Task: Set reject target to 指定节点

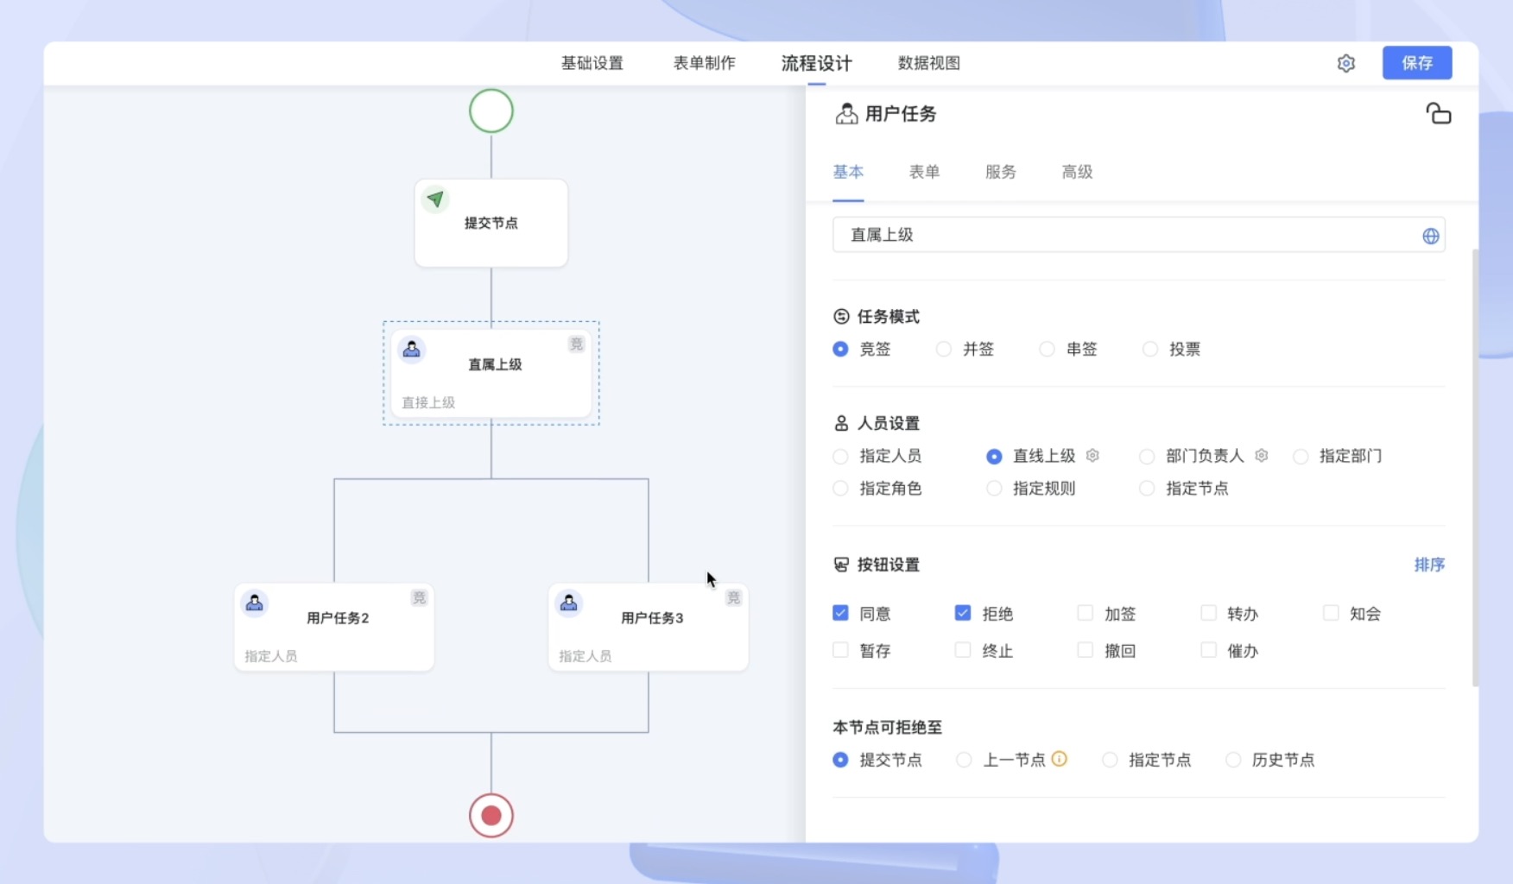Action: (x=1110, y=760)
